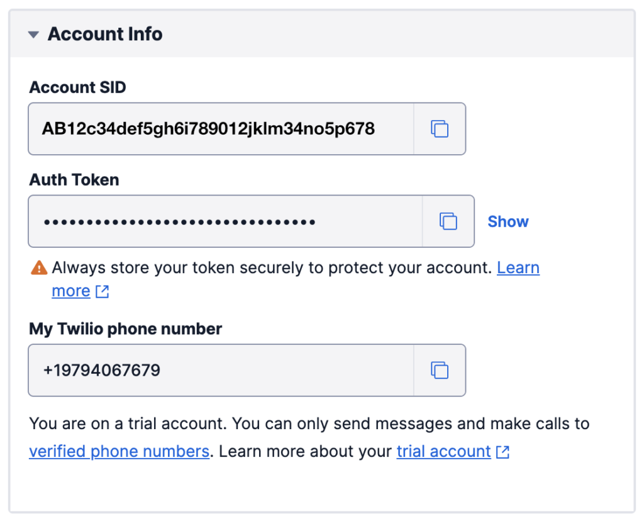Click the copy icon next to masked token
644x521 pixels.
tap(447, 221)
